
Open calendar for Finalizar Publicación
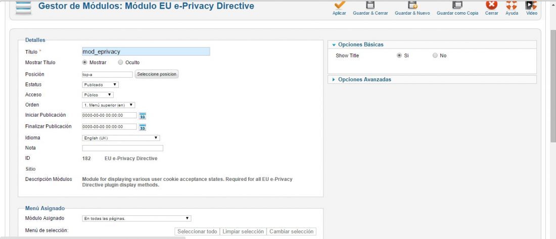tap(143, 127)
